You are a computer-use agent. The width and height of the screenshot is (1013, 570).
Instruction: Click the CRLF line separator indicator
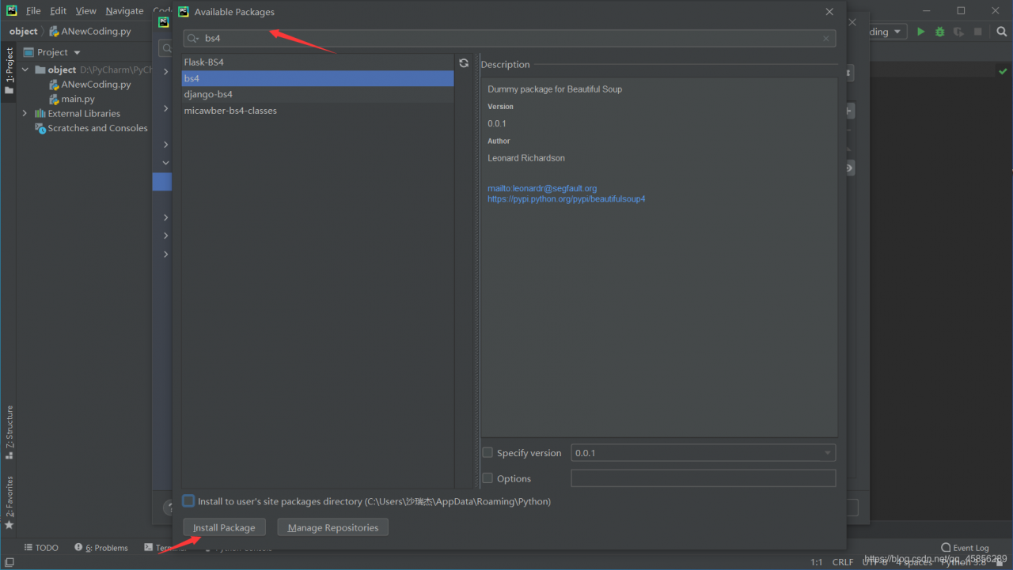coord(843,562)
